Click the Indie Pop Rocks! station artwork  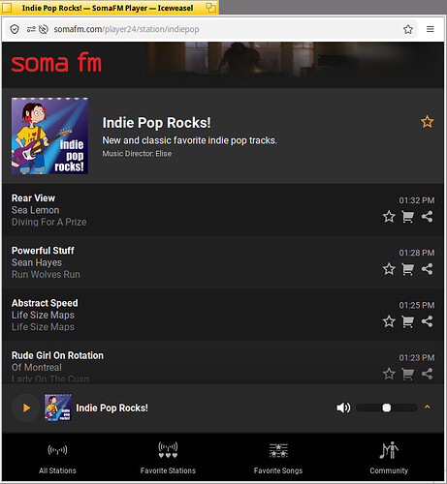[49, 136]
